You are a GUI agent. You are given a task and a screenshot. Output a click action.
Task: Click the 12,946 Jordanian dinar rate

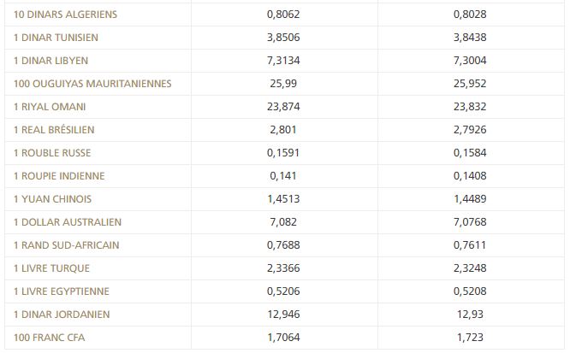pyautogui.click(x=284, y=315)
